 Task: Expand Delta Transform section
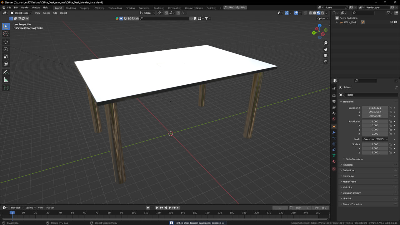coord(354,159)
